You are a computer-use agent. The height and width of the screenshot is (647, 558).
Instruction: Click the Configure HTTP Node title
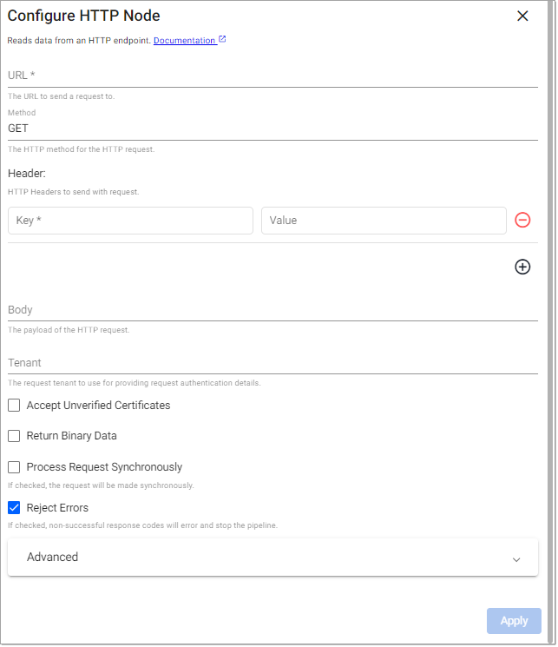coord(84,16)
